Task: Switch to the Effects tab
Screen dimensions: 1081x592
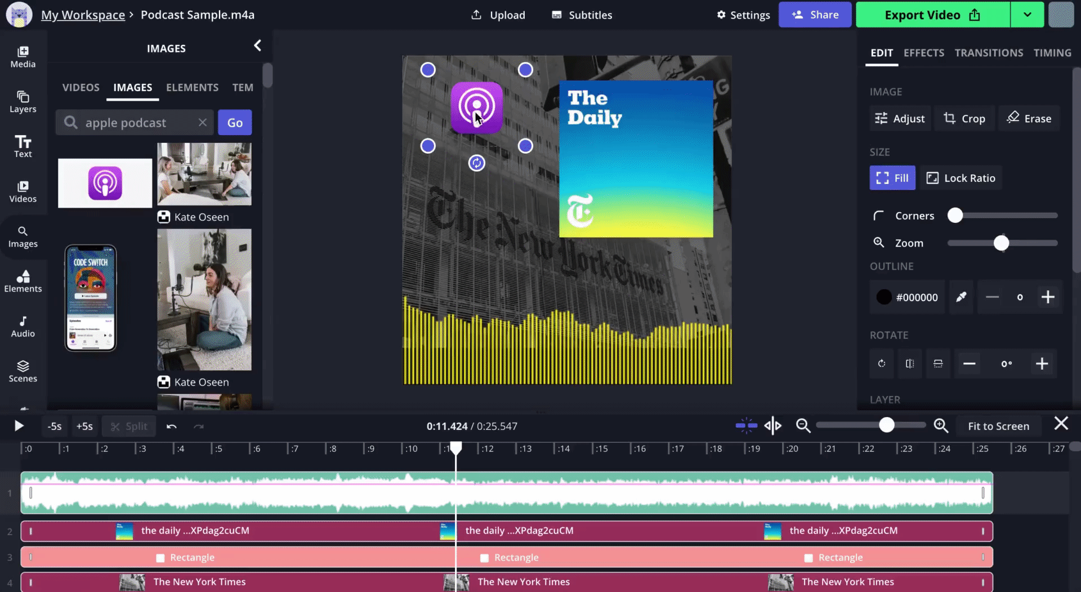Action: click(923, 53)
